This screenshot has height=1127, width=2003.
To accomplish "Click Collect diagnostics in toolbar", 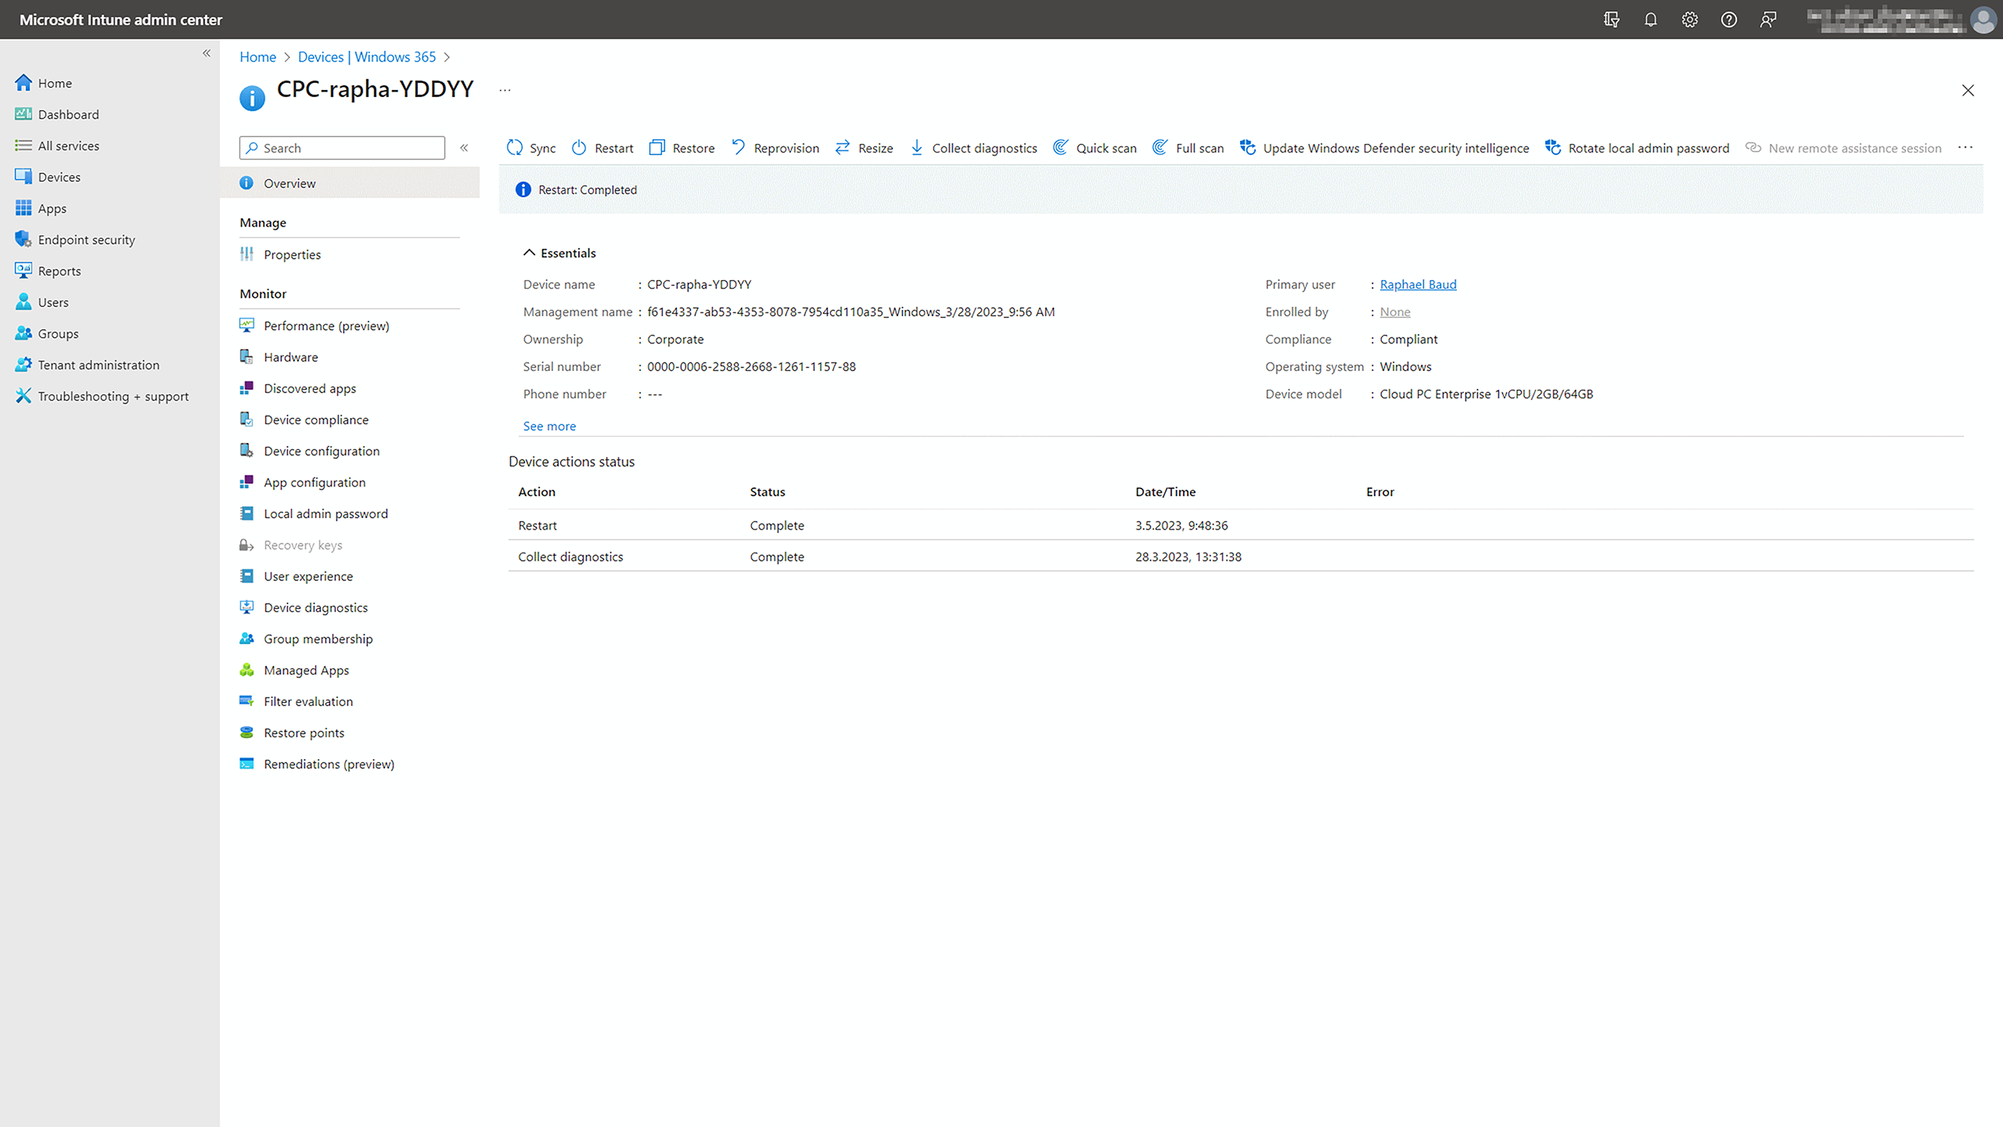I will [x=973, y=148].
